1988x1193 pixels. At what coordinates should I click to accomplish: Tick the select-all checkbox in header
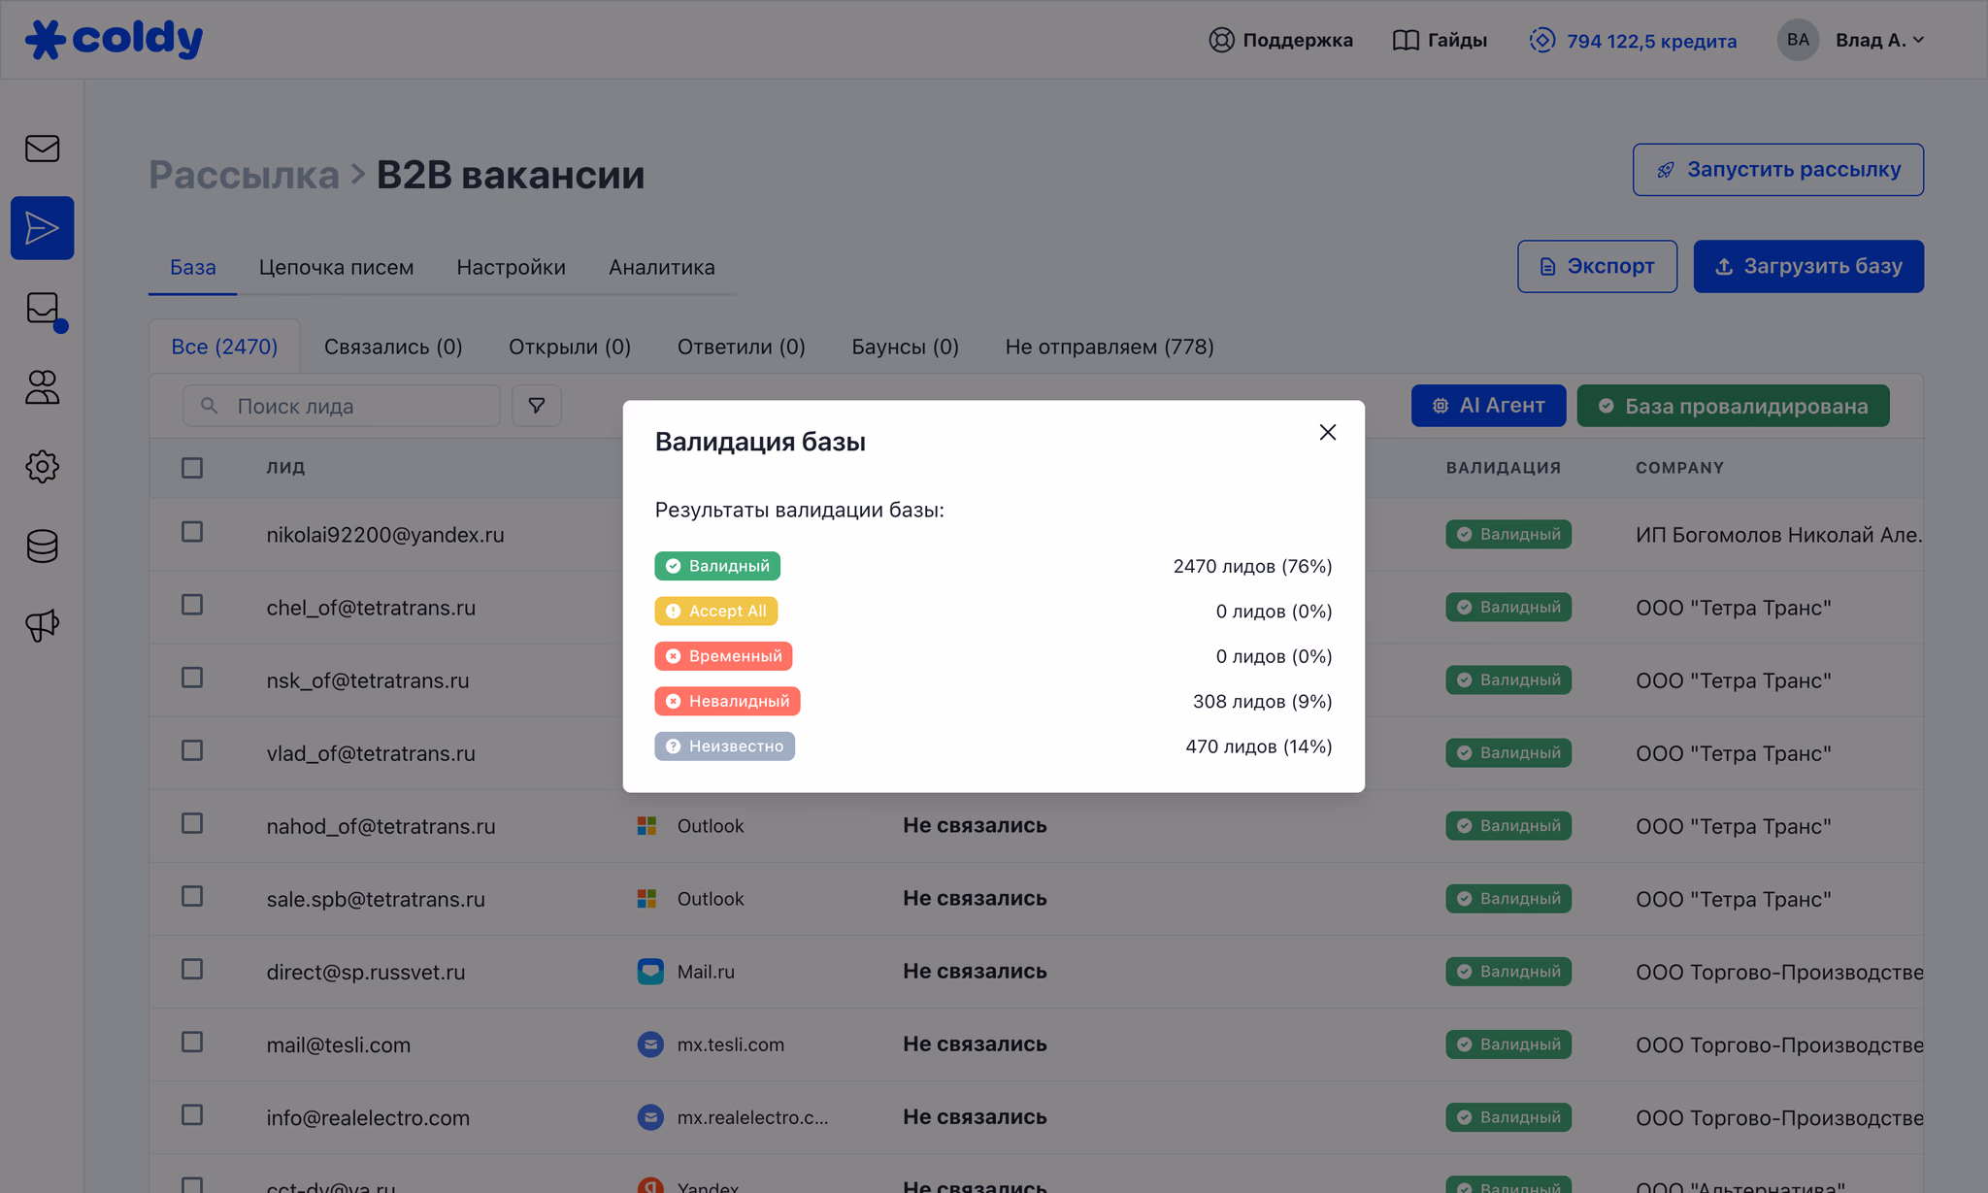192,468
